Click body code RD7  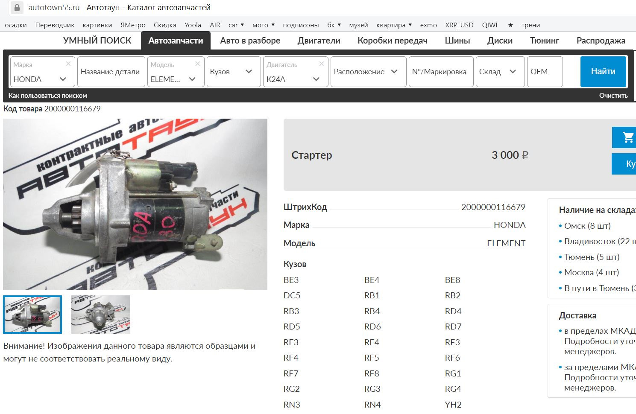pyautogui.click(x=453, y=327)
